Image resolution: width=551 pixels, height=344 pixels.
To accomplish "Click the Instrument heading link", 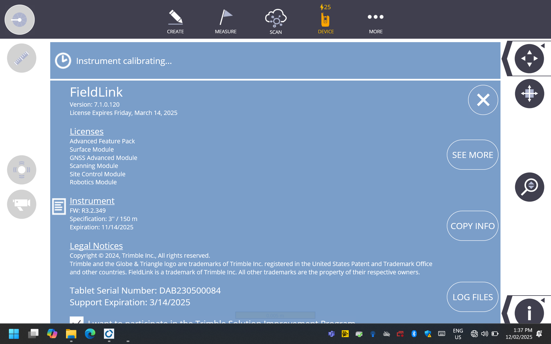I will click(92, 201).
